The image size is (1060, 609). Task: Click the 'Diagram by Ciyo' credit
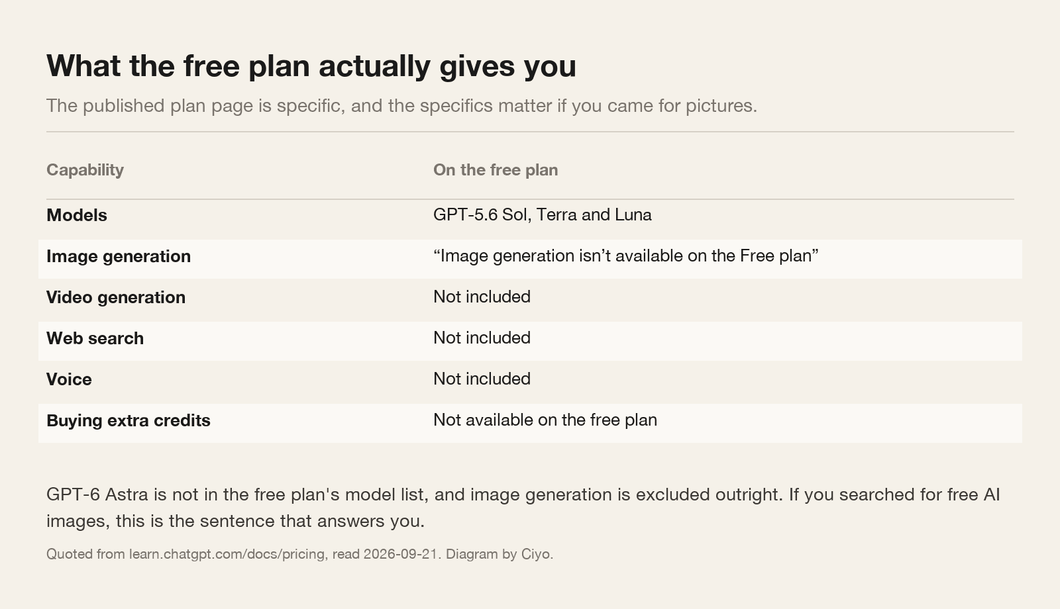click(499, 554)
